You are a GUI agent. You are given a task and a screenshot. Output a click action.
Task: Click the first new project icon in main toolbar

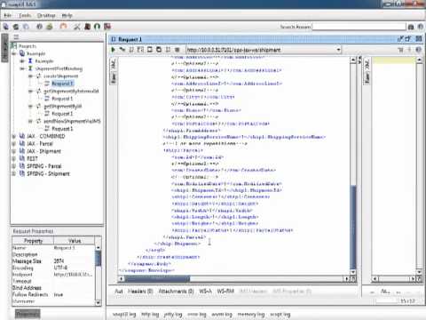pos(6,27)
